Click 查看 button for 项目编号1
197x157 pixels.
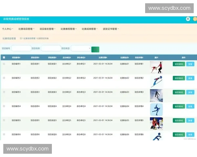pyautogui.click(x=190, y=64)
